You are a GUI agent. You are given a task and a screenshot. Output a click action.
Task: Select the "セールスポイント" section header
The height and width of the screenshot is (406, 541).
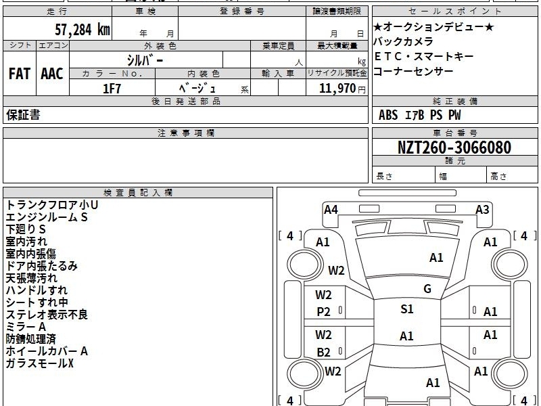click(454, 12)
